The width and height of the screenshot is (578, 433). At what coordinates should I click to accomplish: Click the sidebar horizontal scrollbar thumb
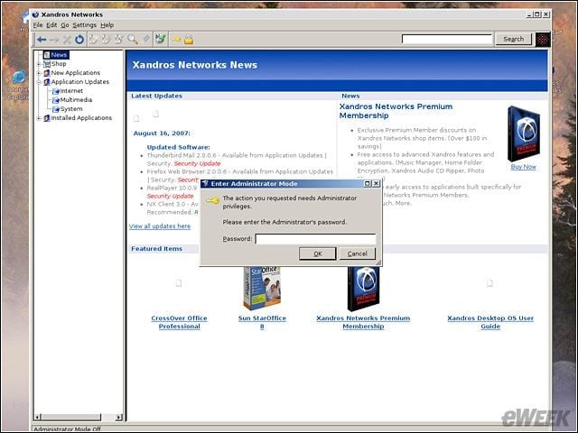click(70, 417)
